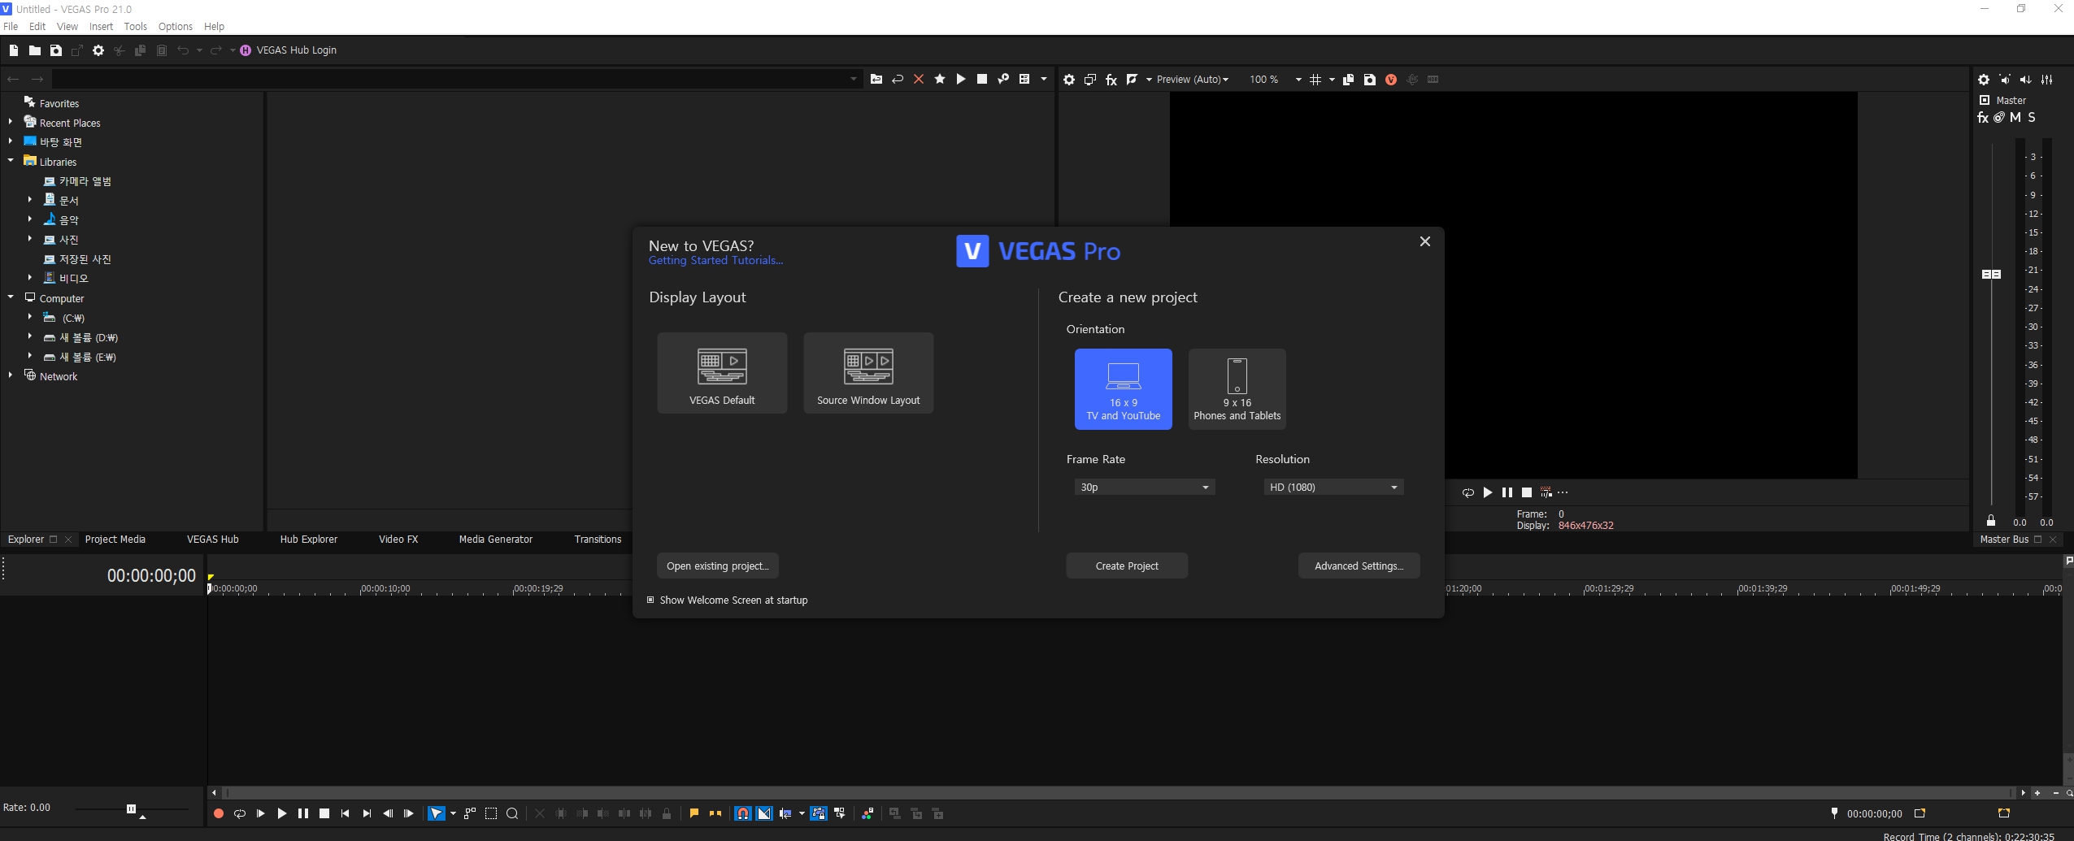The image size is (2074, 841).
Task: Click the red Record button in transport bar
Action: [218, 813]
